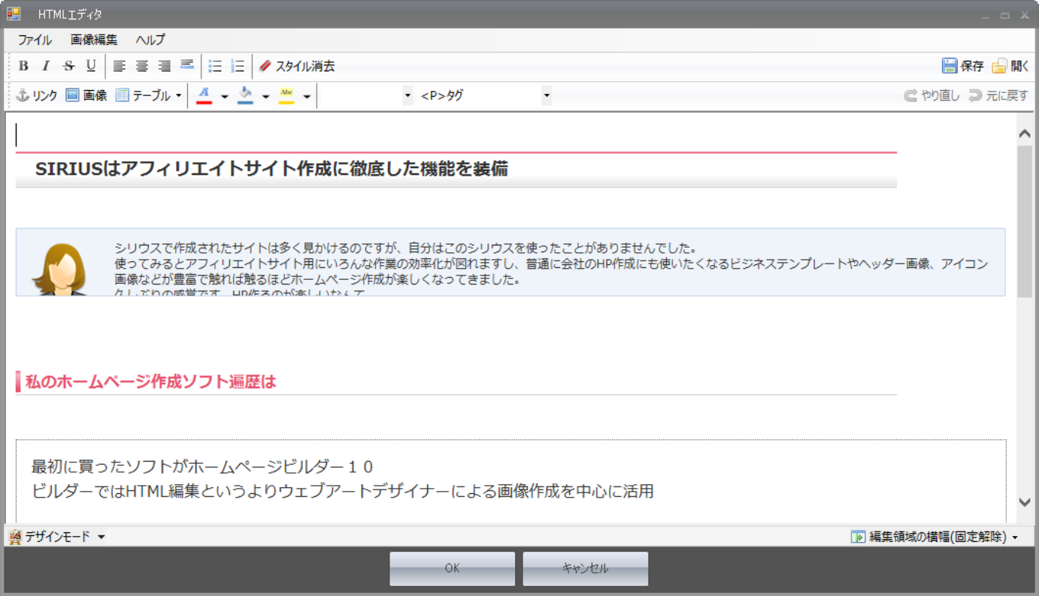Click the 保存 save icon

pos(963,66)
